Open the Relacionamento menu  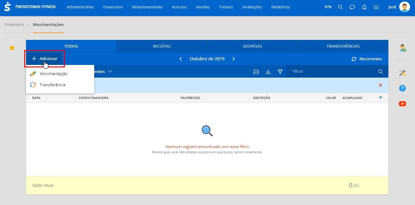point(147,7)
